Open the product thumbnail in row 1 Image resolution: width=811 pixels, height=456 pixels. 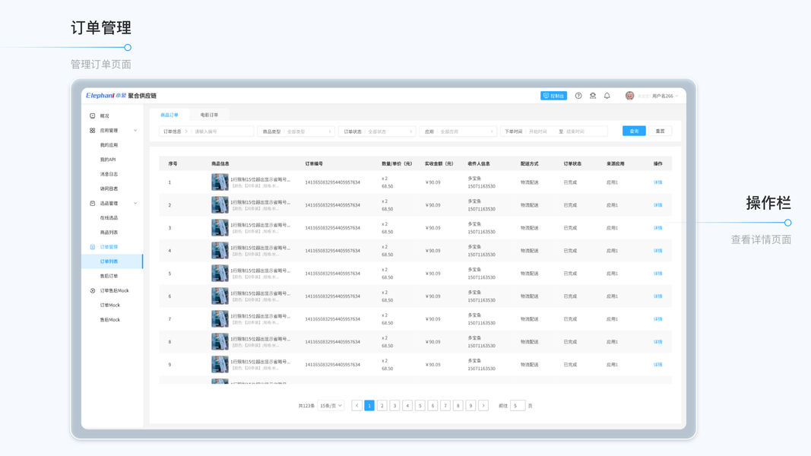pyautogui.click(x=220, y=182)
